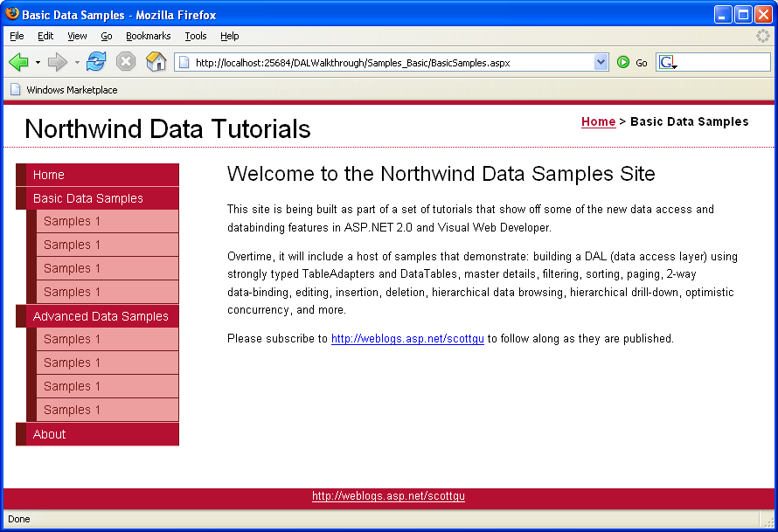Reload the page with the Refresh icon

pyautogui.click(x=96, y=61)
